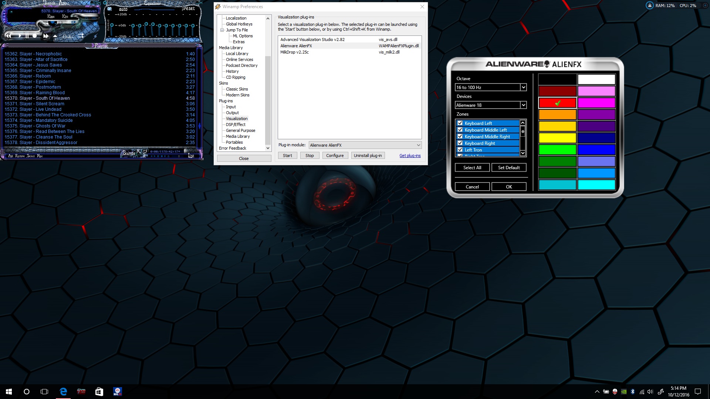
Task: Open the Plug-in module dropdown
Action: click(x=365, y=145)
